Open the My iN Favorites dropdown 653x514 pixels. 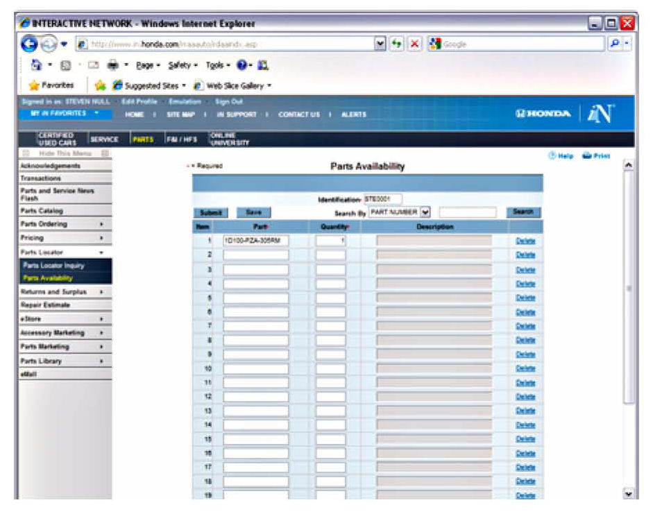64,114
